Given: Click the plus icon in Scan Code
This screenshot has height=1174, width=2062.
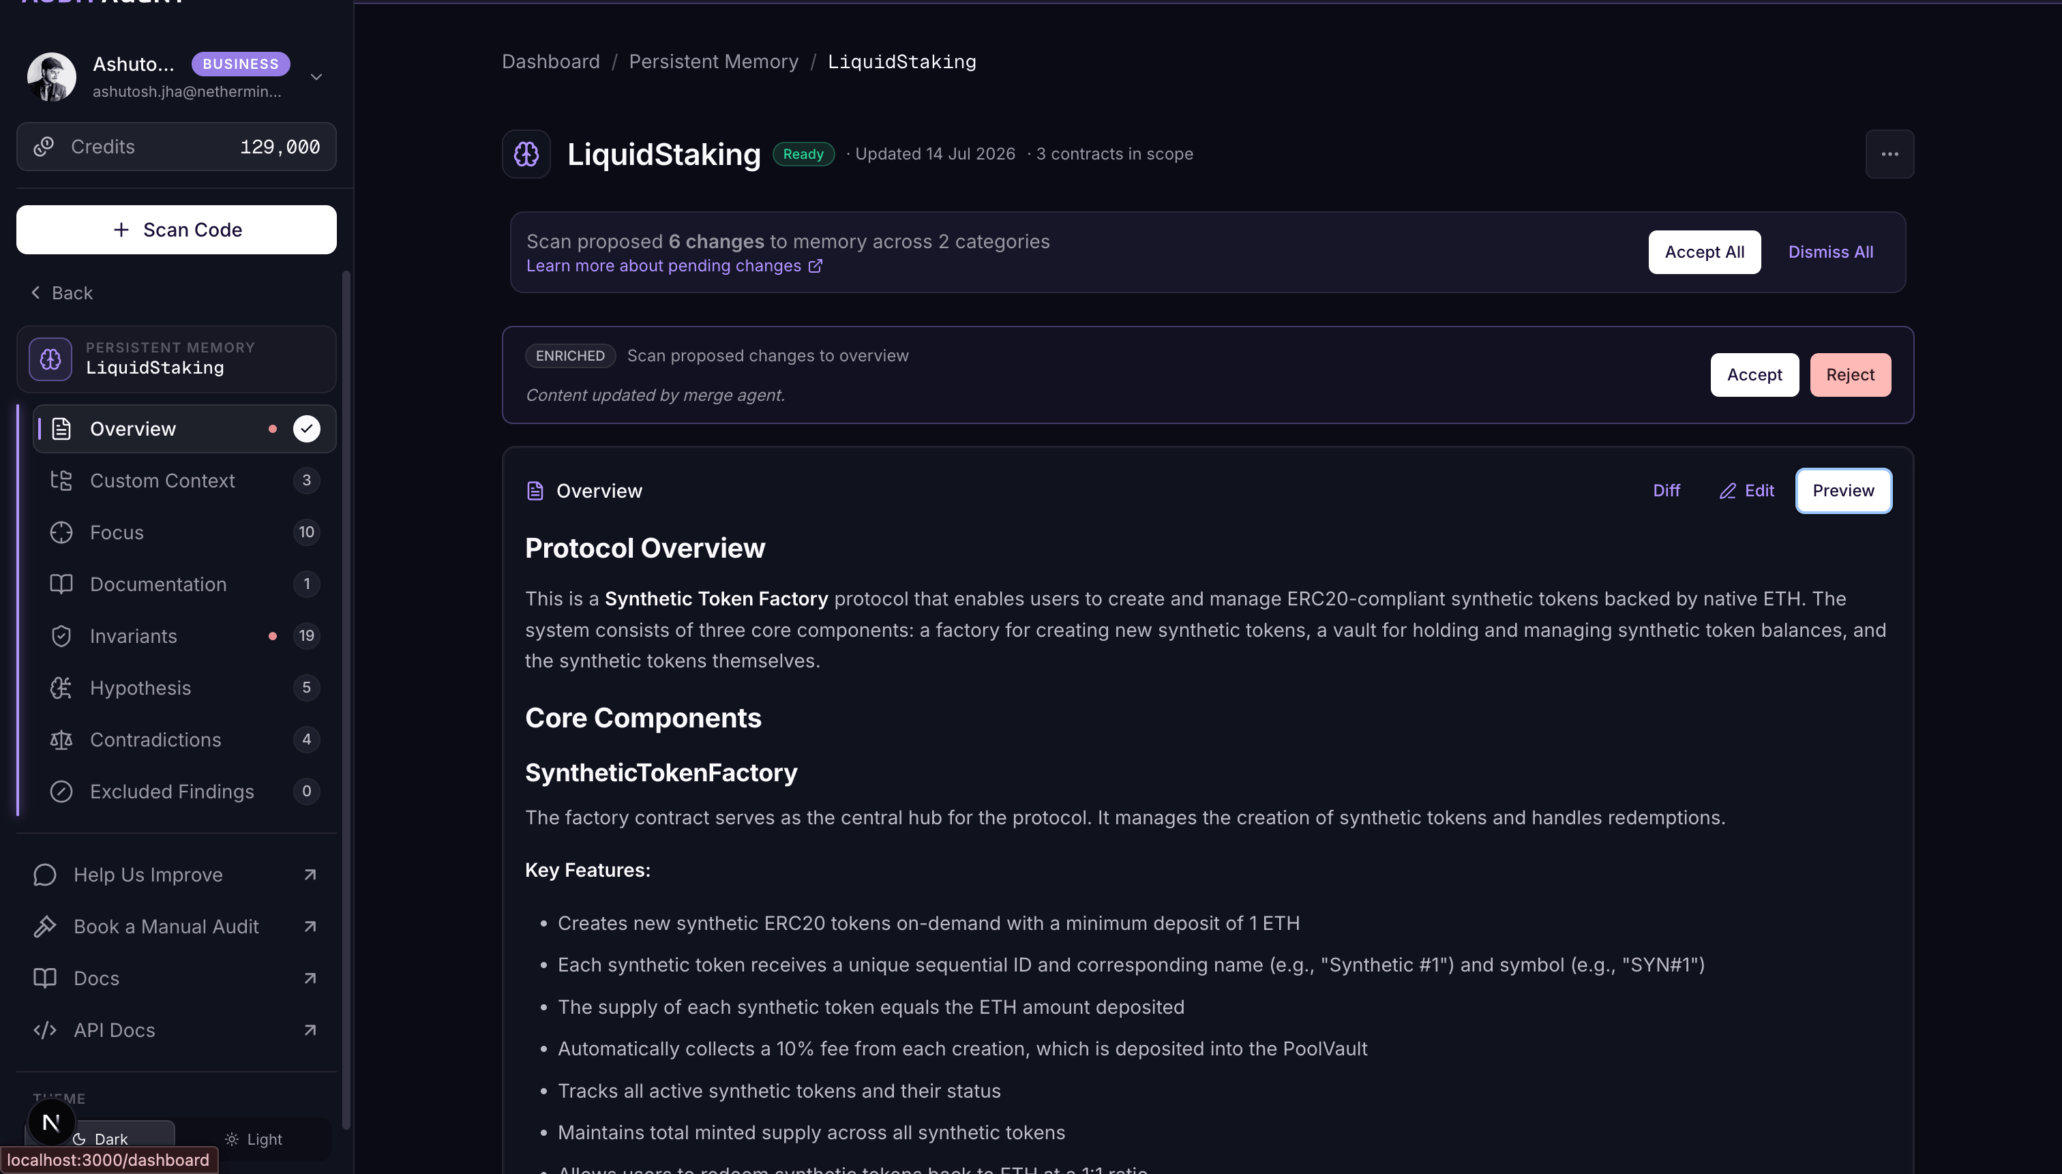Looking at the screenshot, I should pyautogui.click(x=121, y=230).
